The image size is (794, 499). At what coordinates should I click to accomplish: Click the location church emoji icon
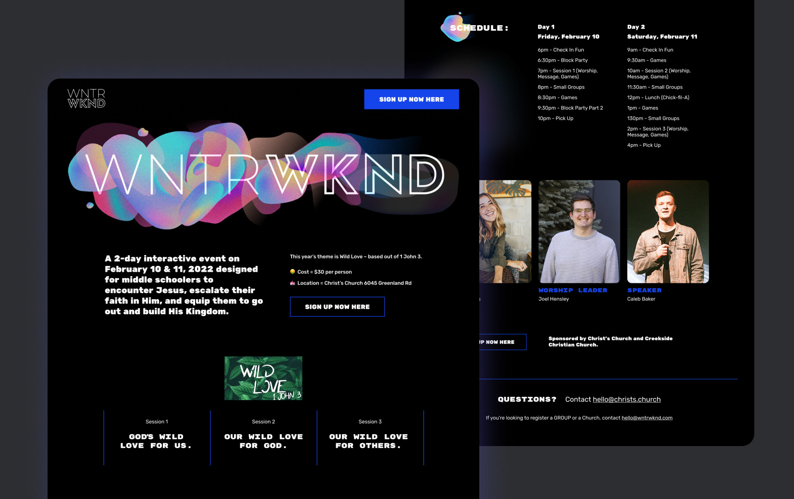(x=292, y=283)
